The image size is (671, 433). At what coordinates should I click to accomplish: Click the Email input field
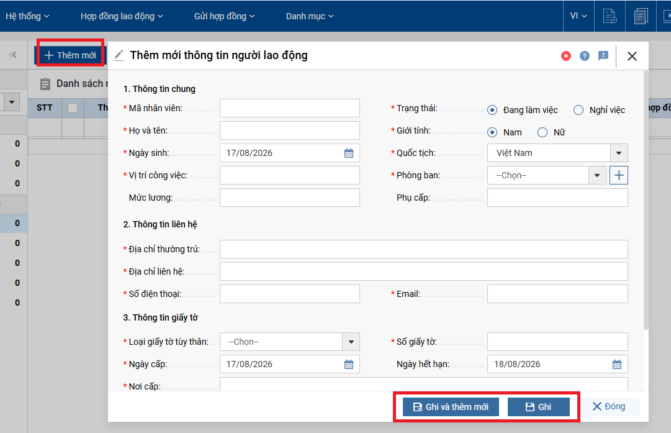pyautogui.click(x=557, y=294)
